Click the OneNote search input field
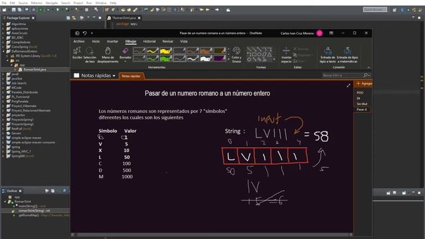This screenshot has width=425, height=239. (x=343, y=75)
